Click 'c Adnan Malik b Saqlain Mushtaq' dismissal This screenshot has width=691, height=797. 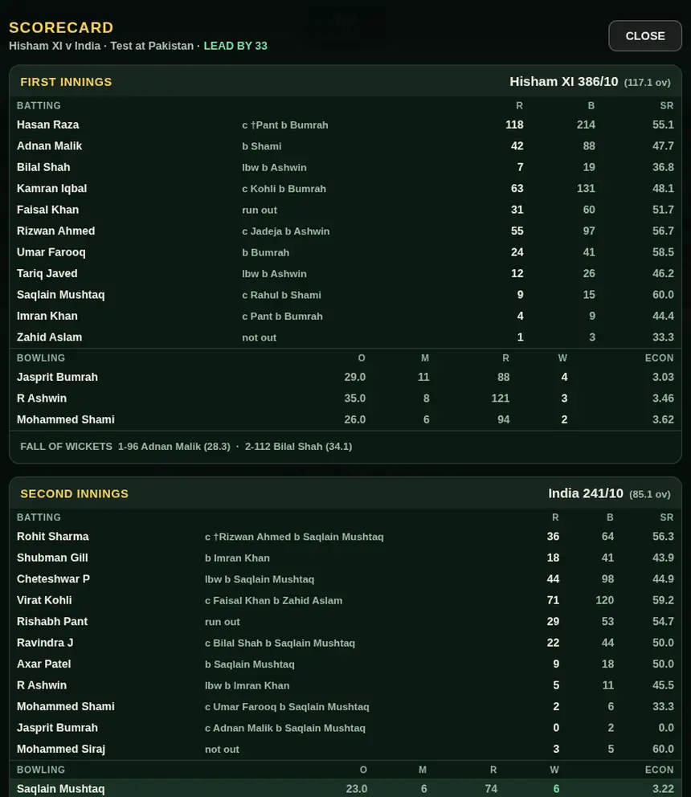click(x=284, y=729)
